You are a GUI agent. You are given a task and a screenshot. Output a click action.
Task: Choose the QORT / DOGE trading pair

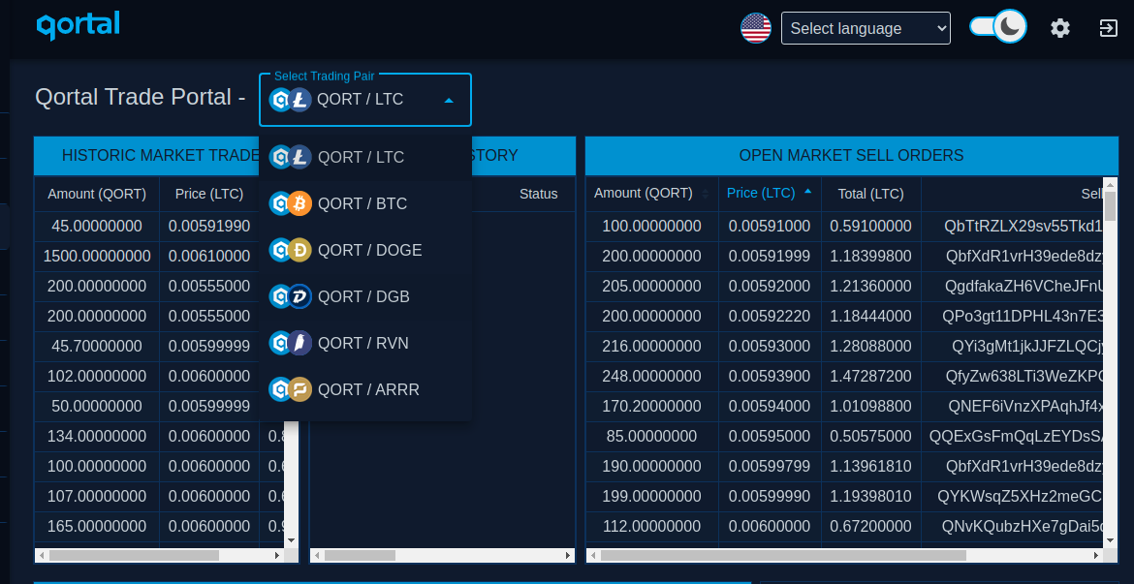point(365,250)
